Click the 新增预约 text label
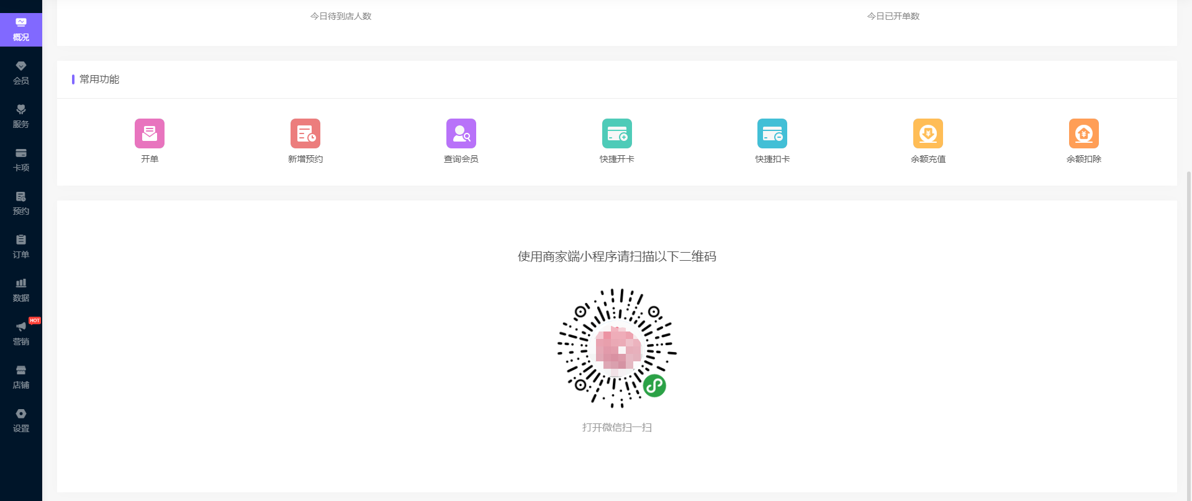 coord(305,159)
